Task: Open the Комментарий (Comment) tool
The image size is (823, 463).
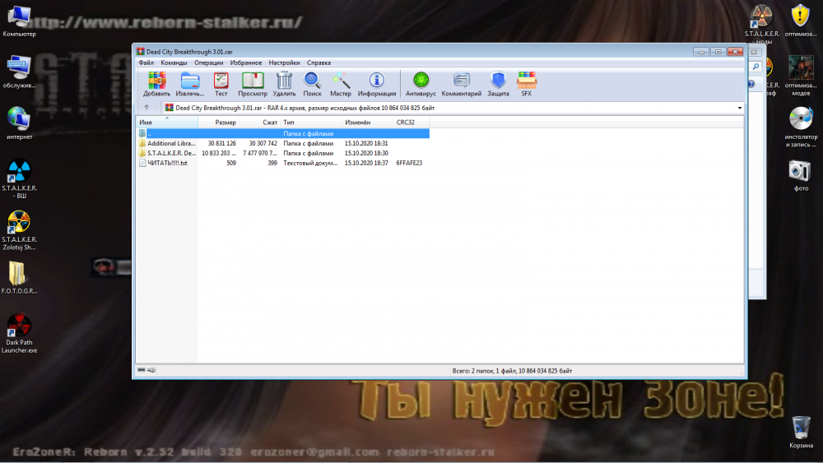Action: 462,84
